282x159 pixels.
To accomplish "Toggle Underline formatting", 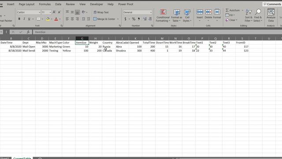I will [29, 19].
